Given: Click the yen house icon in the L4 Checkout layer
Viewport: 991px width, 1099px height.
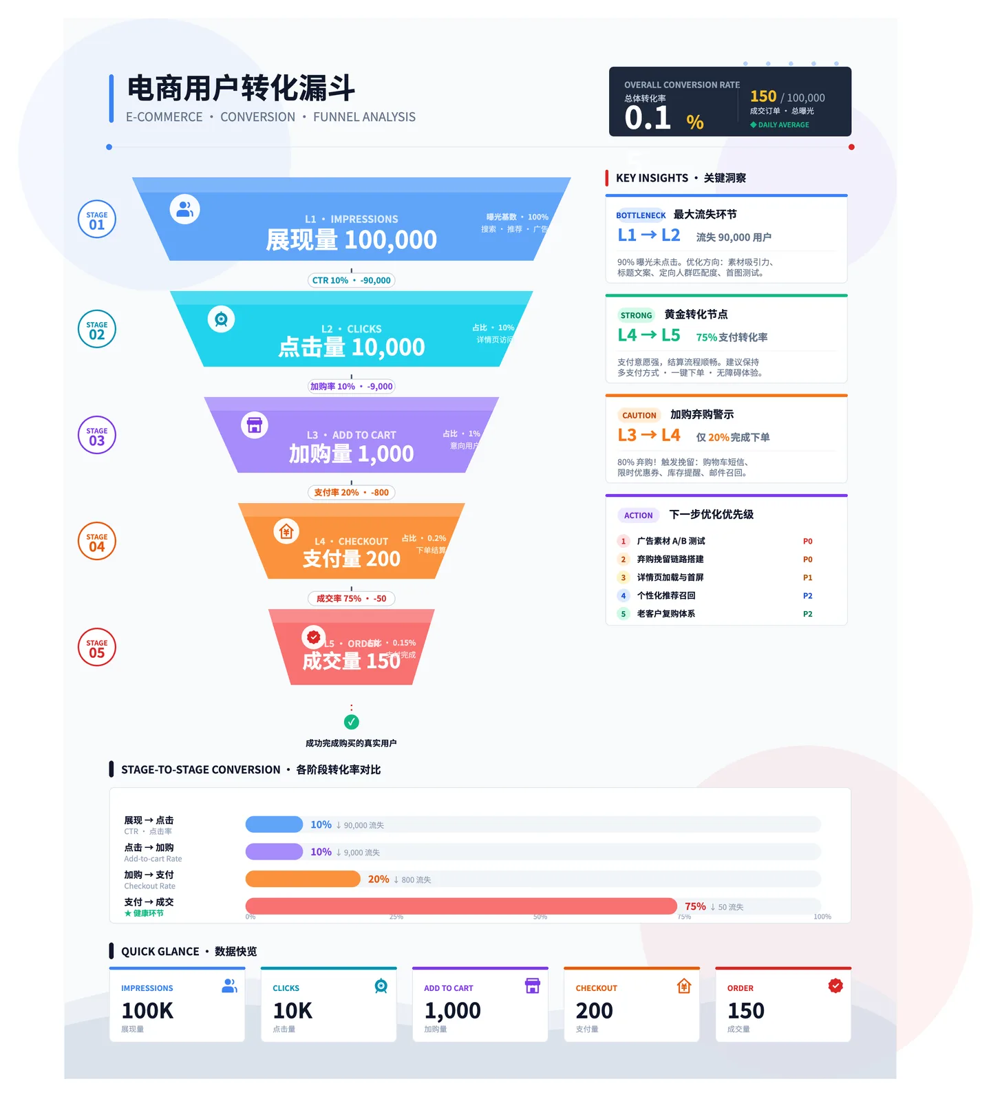Looking at the screenshot, I should coord(286,531).
